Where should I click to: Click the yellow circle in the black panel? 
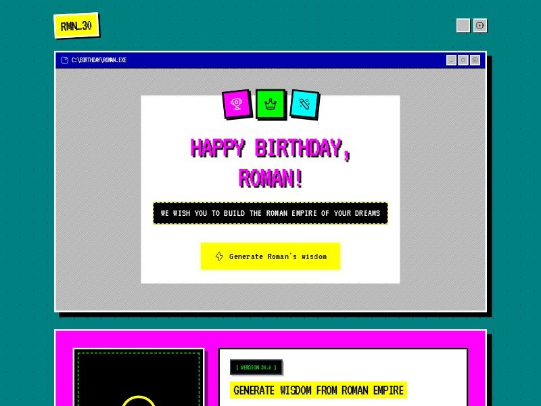click(139, 401)
